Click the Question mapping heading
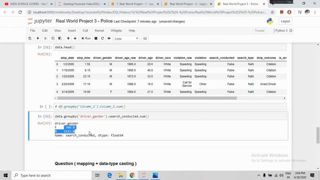 coord(95,163)
